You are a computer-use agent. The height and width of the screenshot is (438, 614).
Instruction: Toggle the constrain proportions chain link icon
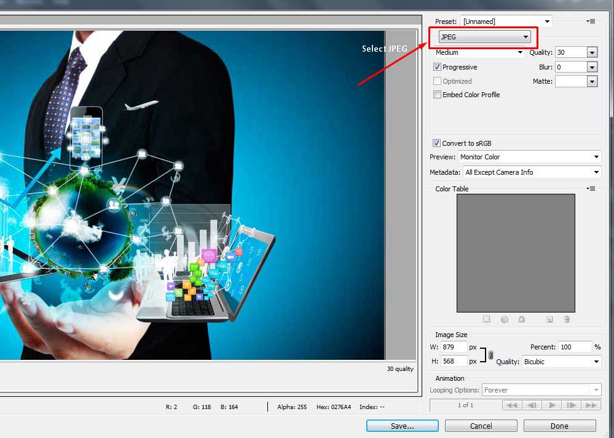(x=490, y=354)
